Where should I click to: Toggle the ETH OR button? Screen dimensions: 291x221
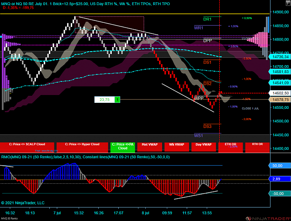coord(230,147)
